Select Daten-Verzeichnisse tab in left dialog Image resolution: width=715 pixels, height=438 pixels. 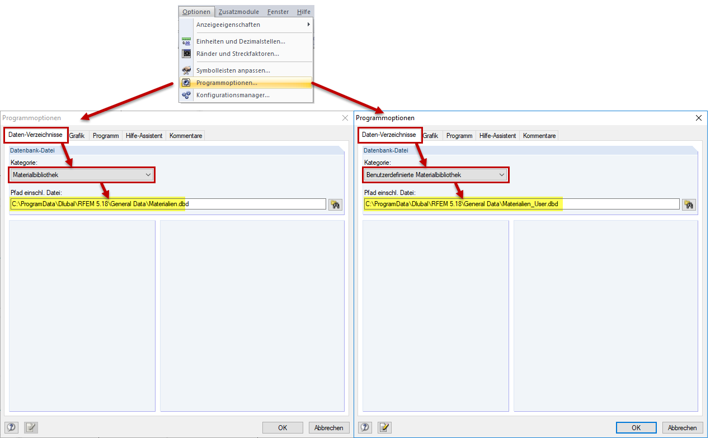click(x=36, y=135)
